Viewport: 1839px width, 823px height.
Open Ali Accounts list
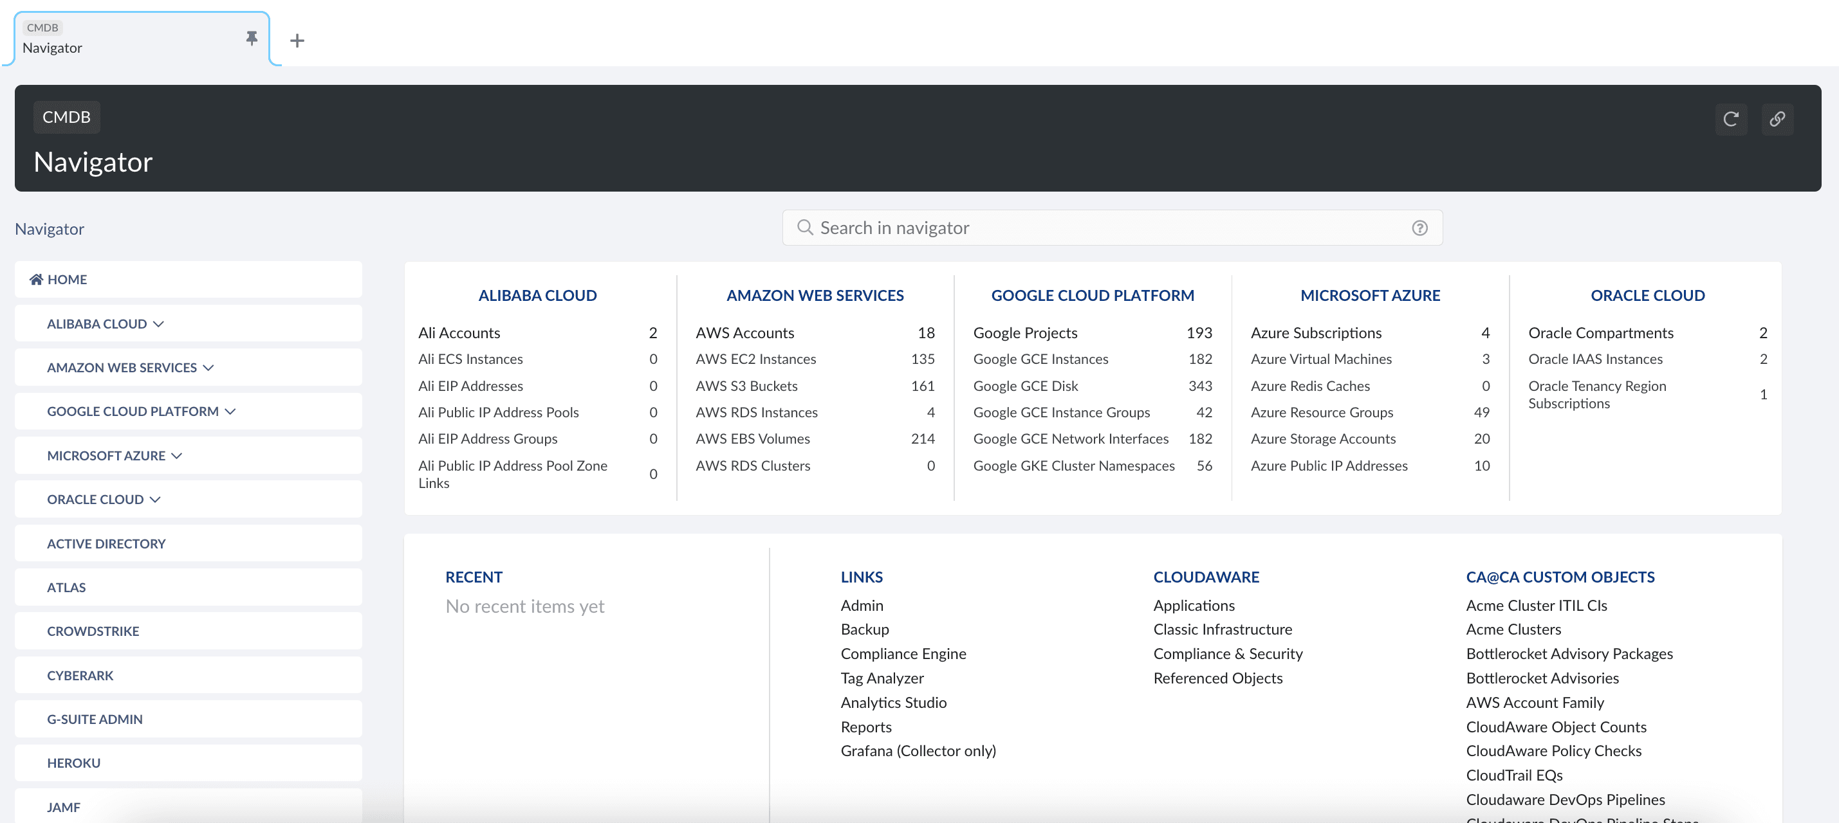tap(459, 333)
